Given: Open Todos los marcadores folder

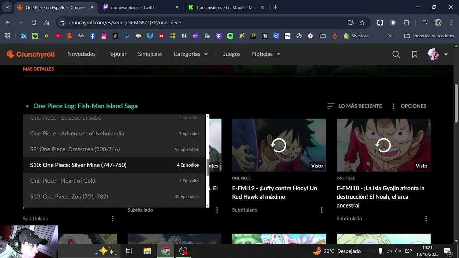Looking at the screenshot, I should pos(429,36).
